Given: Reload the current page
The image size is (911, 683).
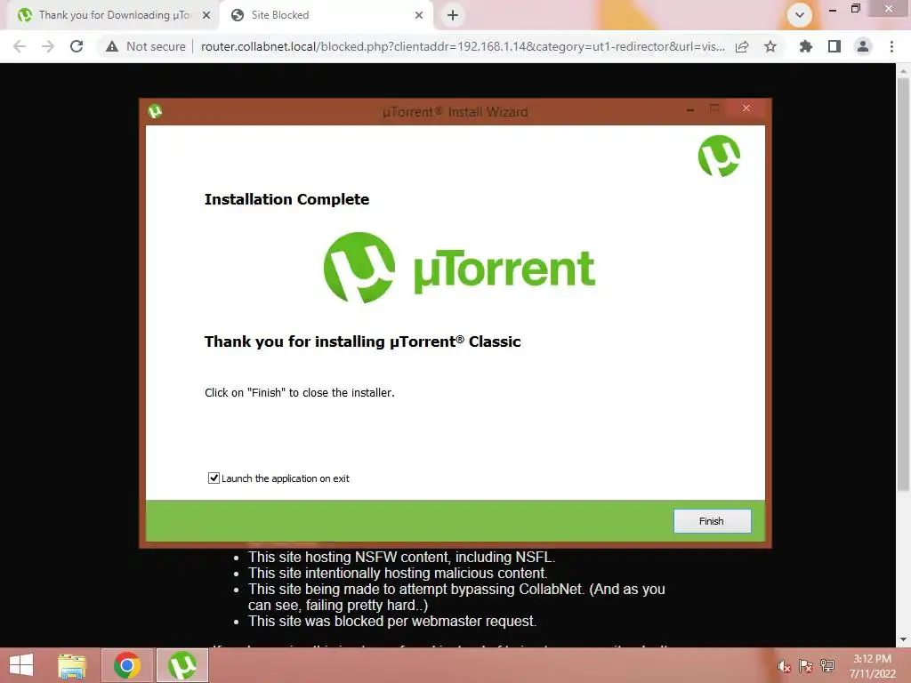Looking at the screenshot, I should (x=77, y=46).
